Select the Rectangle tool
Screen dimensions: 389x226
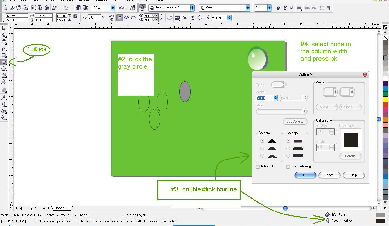4,56
